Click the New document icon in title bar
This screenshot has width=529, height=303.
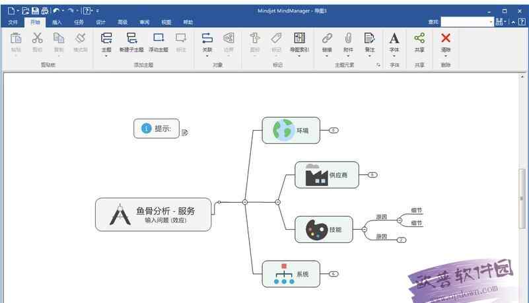(x=11, y=11)
